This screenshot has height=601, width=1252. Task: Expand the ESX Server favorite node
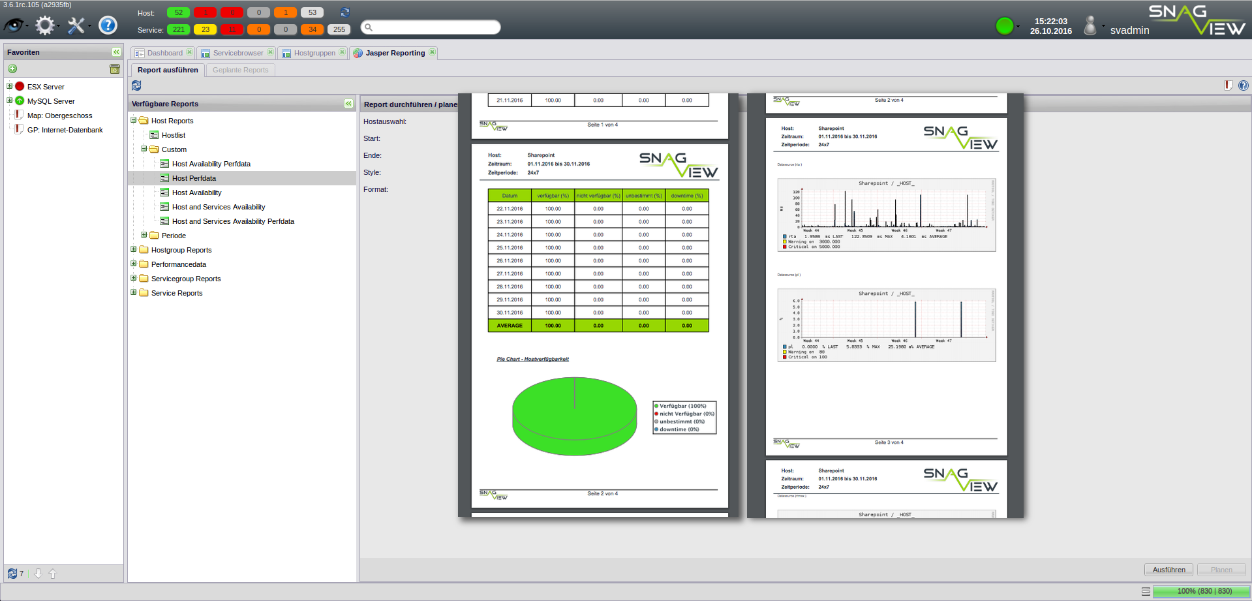point(9,85)
